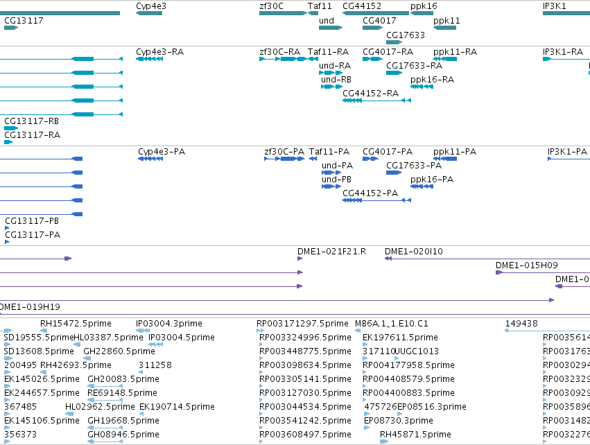Click the und-PB protein label
The image size is (590, 445).
click(x=336, y=179)
